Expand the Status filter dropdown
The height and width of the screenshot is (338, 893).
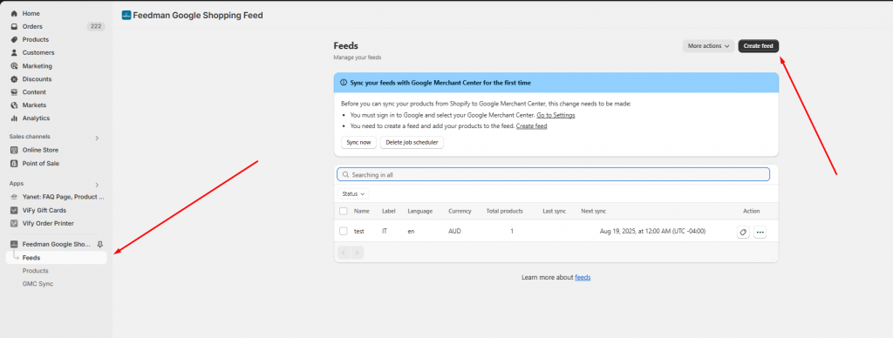(x=353, y=194)
